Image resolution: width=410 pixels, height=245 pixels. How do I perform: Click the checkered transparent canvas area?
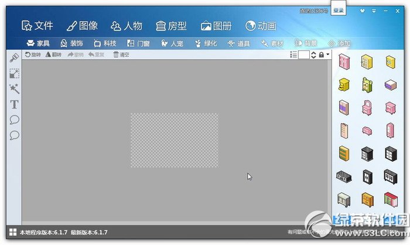point(175,140)
